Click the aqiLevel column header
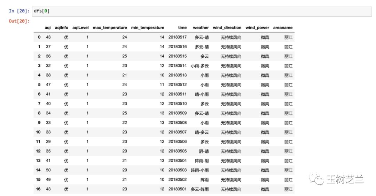376x196 pixels. [80, 27]
